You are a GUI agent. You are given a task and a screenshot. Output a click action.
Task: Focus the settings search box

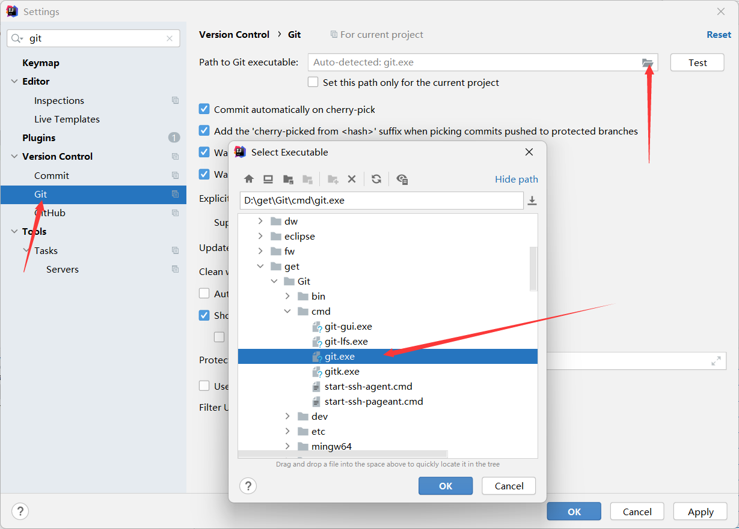coord(93,38)
